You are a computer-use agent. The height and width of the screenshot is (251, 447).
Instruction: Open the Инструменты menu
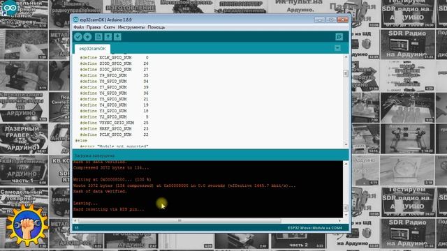(131, 27)
